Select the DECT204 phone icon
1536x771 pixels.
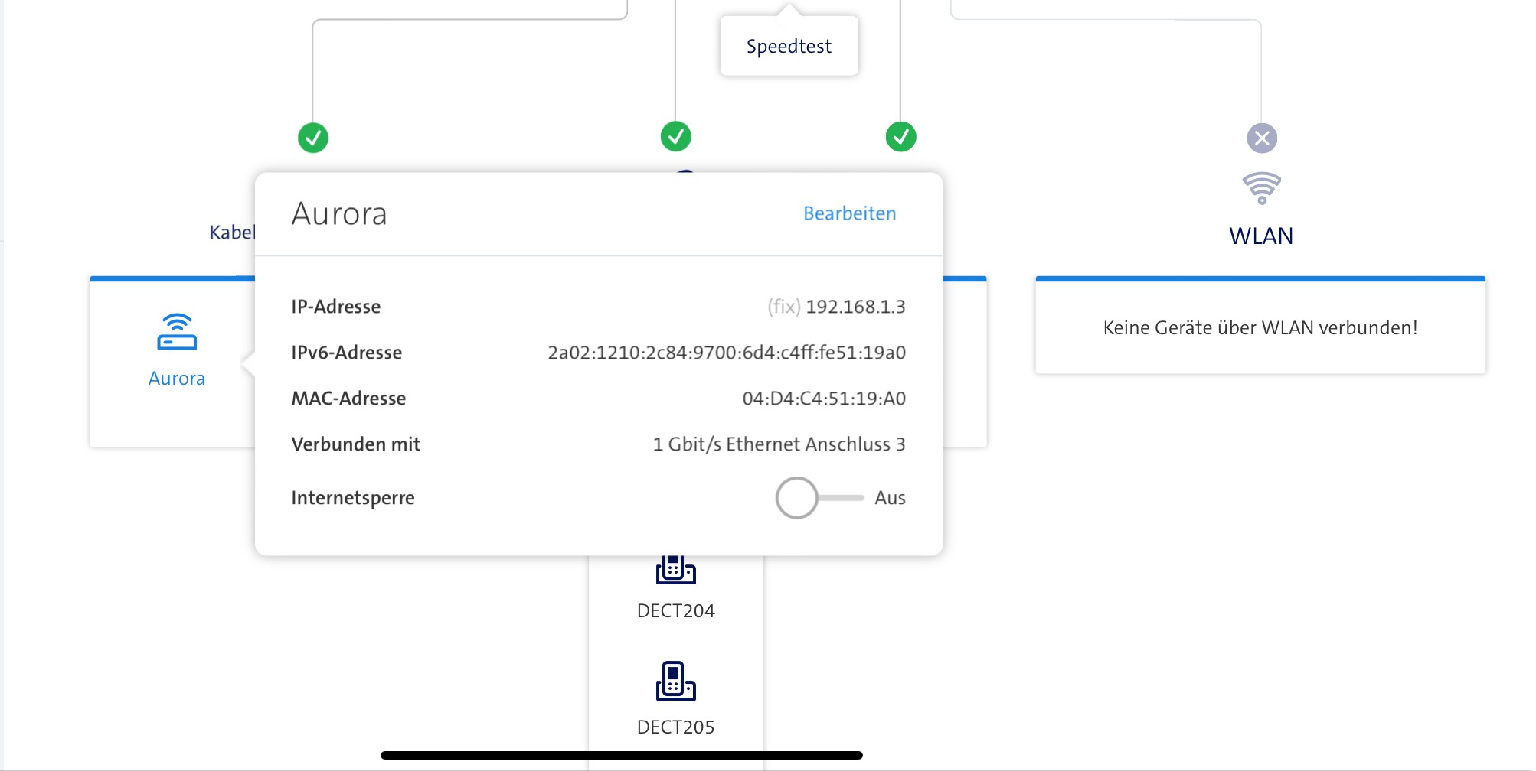click(x=675, y=571)
